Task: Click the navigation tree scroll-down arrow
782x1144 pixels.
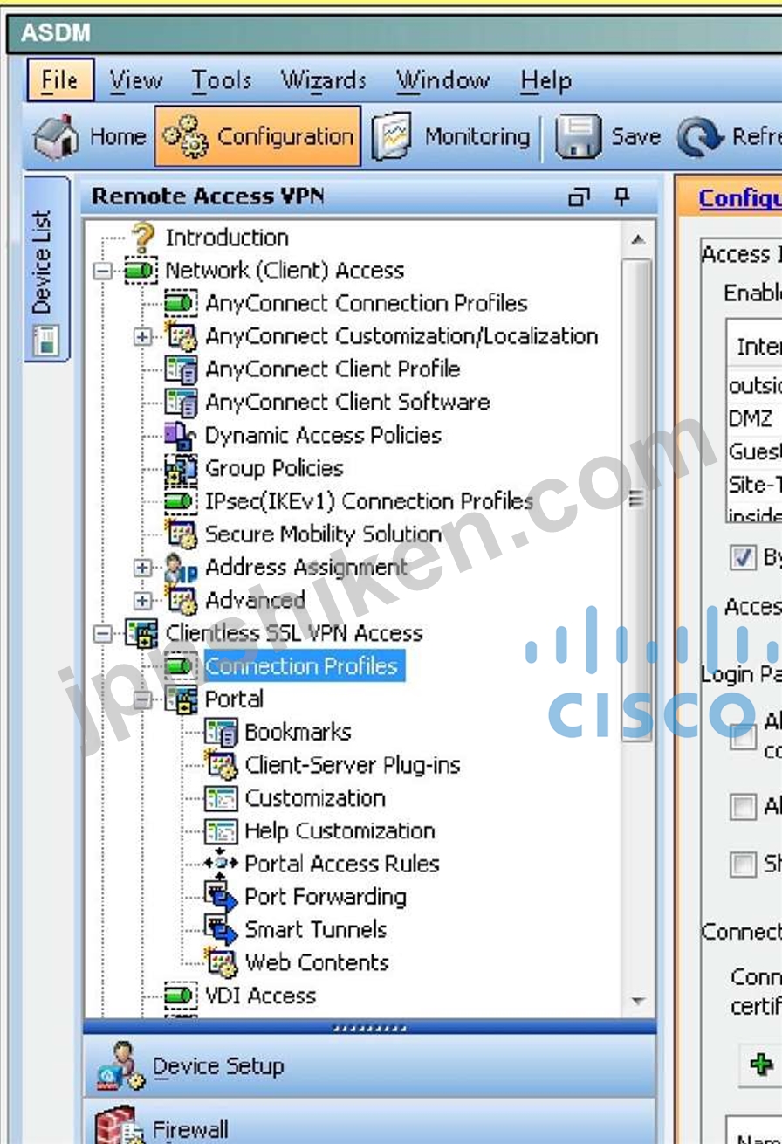Action: tap(638, 1002)
